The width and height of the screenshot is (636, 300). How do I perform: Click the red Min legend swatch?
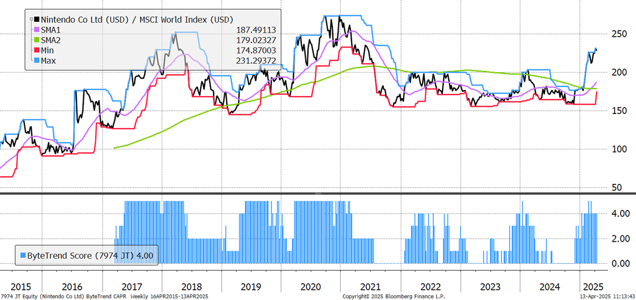36,50
